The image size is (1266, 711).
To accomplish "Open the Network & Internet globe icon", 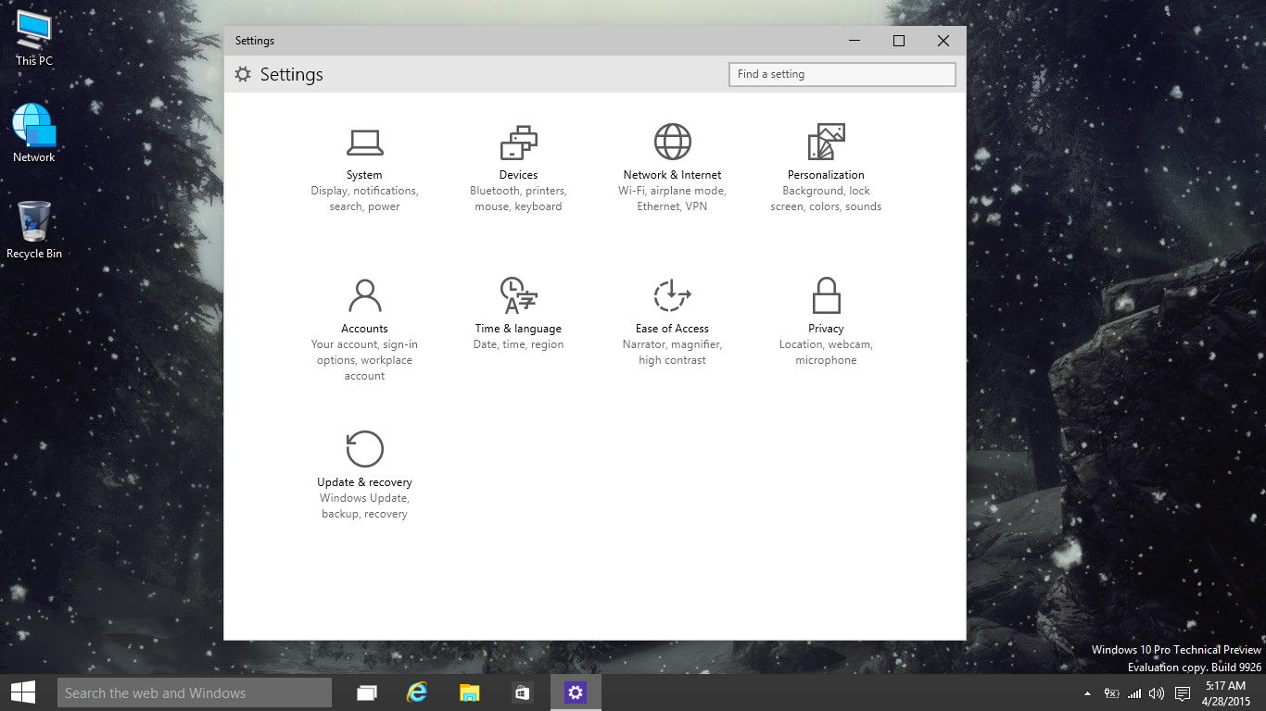I will pyautogui.click(x=672, y=142).
